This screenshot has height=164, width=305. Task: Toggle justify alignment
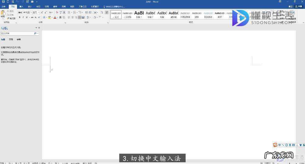[x=80, y=17]
